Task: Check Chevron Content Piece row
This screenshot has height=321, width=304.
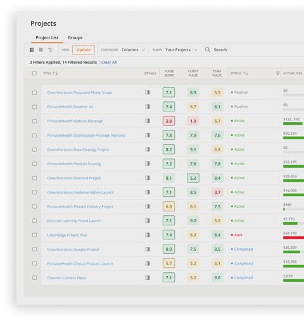Action: point(34,277)
